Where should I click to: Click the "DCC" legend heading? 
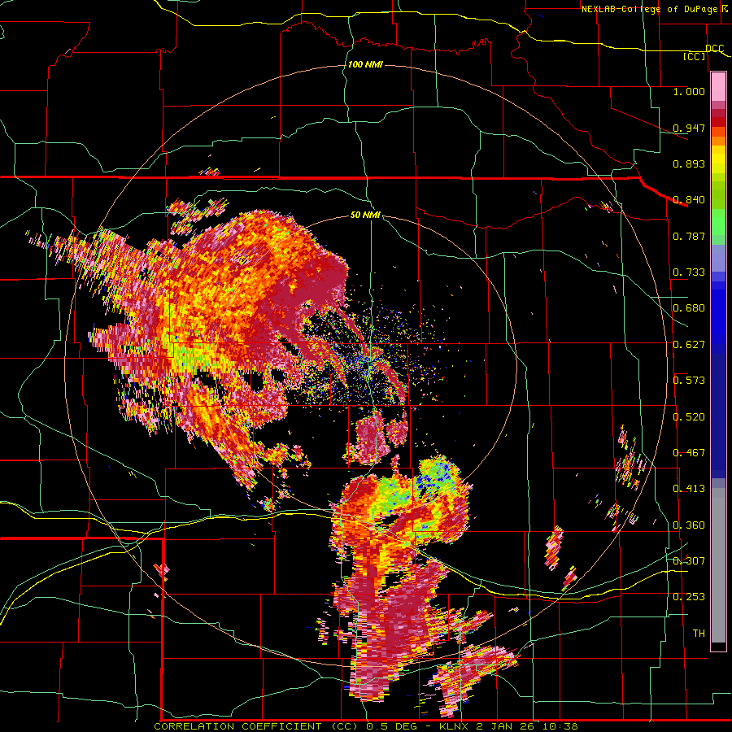pos(714,49)
